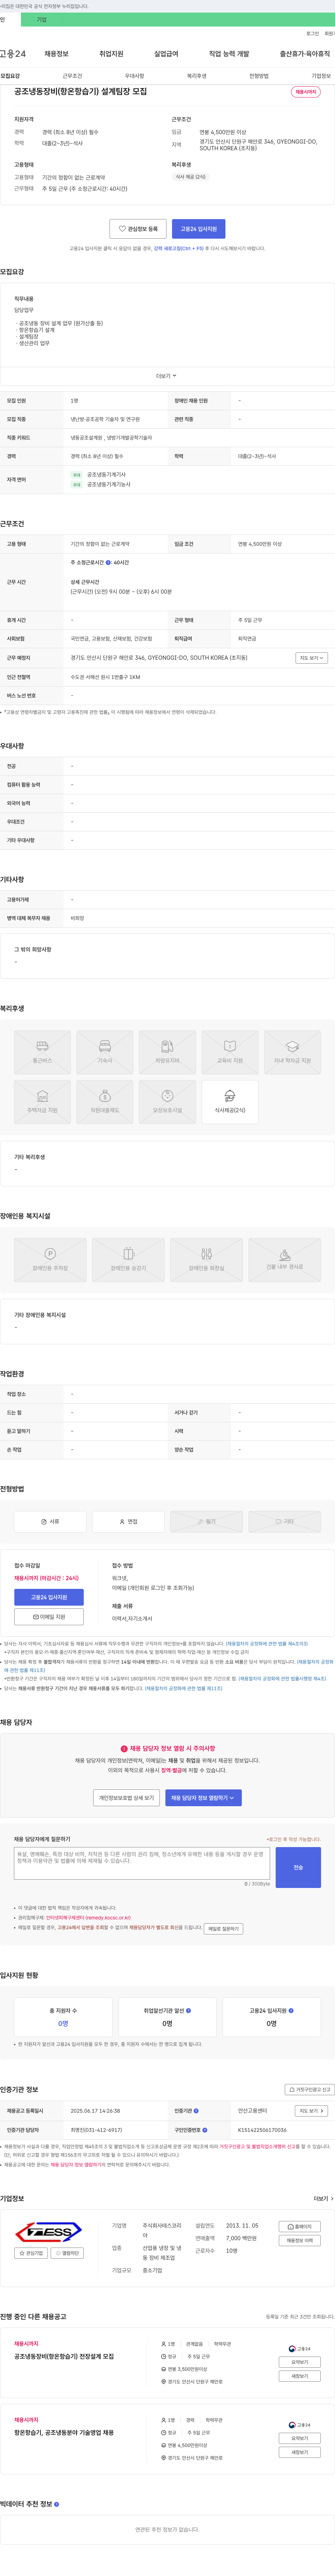Click the 로그인 link
335x2576 pixels.
(312, 33)
